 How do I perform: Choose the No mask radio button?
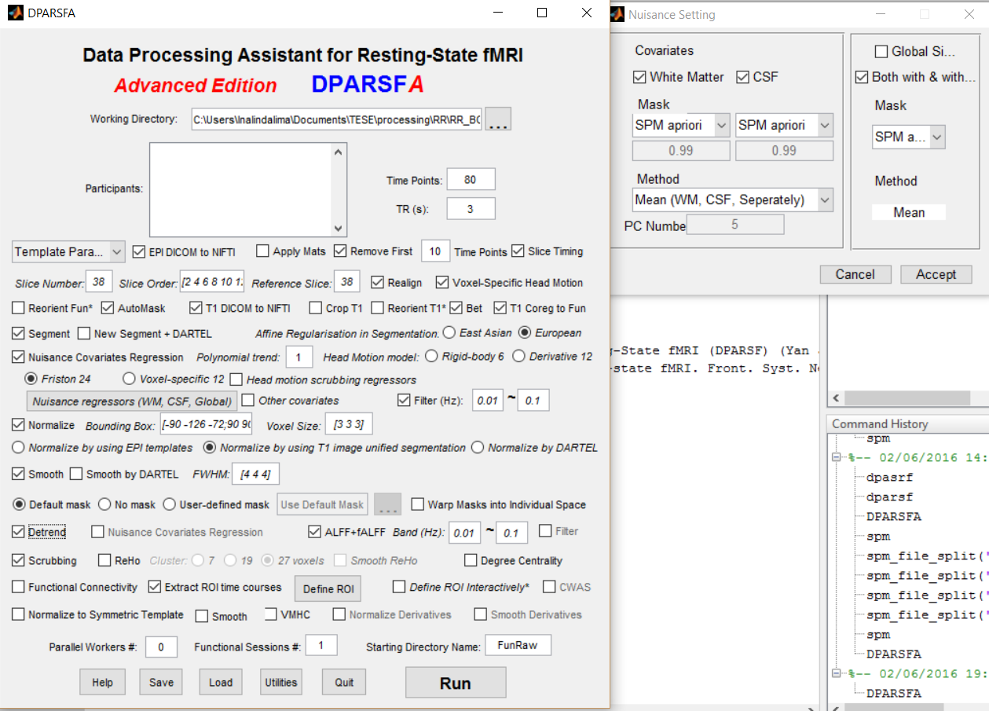pos(105,504)
